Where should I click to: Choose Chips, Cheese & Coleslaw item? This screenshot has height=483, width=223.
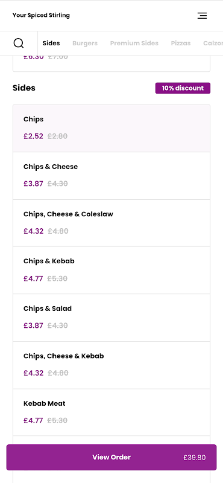pyautogui.click(x=111, y=223)
